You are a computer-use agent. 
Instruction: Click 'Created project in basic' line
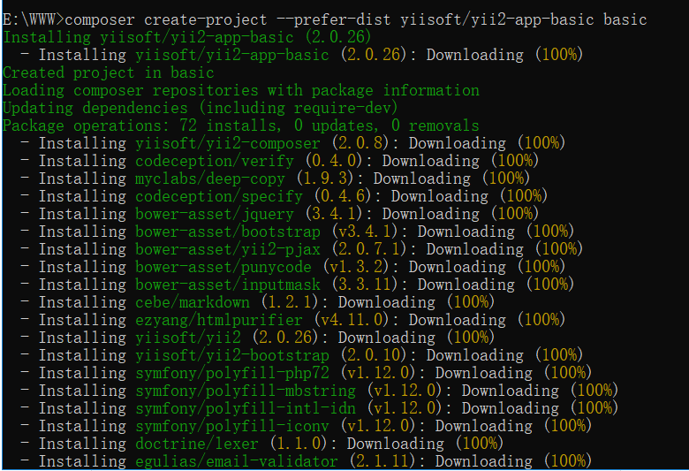(108, 72)
